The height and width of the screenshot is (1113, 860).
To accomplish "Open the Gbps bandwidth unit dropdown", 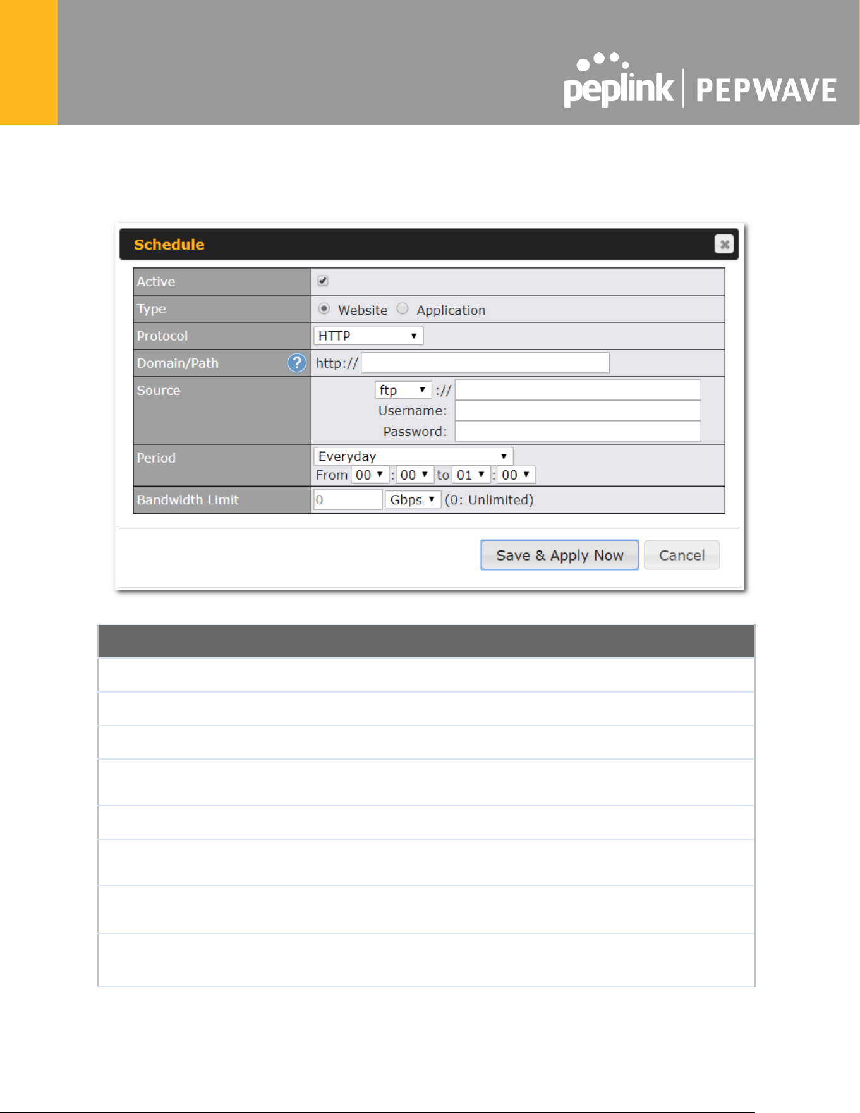I will click(413, 500).
